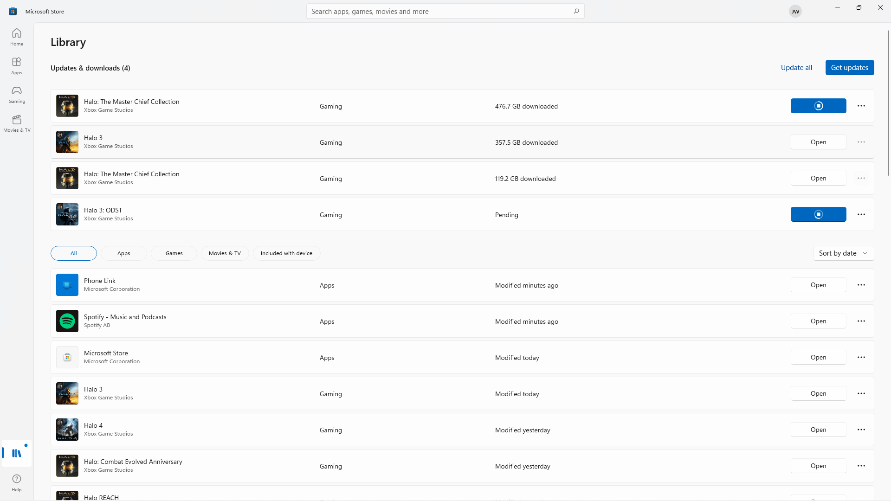Viewport: 891px width, 501px height.
Task: Click the Phone Link title text
Action: 100,281
